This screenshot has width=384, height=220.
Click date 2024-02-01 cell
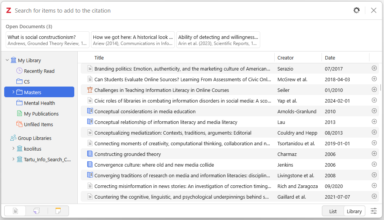click(x=337, y=101)
